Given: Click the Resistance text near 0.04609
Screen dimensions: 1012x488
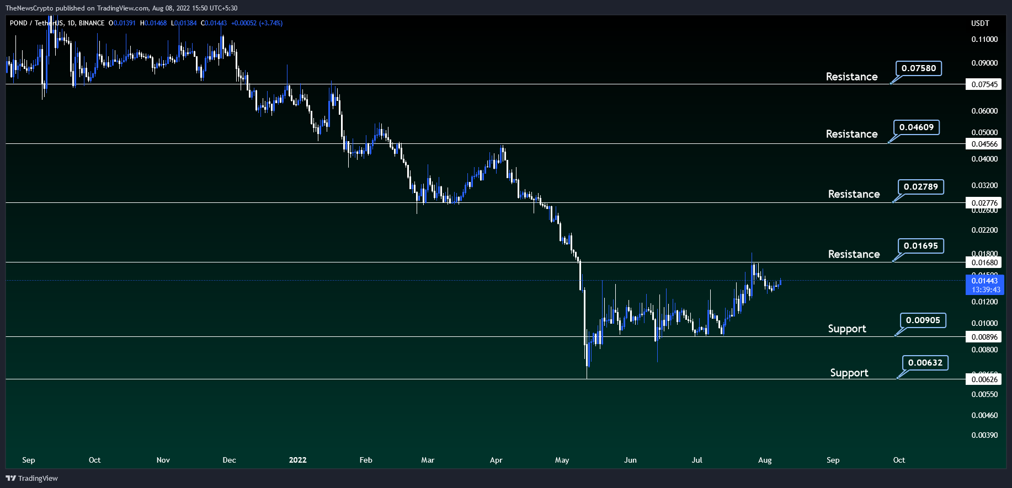Looking at the screenshot, I should tap(851, 134).
